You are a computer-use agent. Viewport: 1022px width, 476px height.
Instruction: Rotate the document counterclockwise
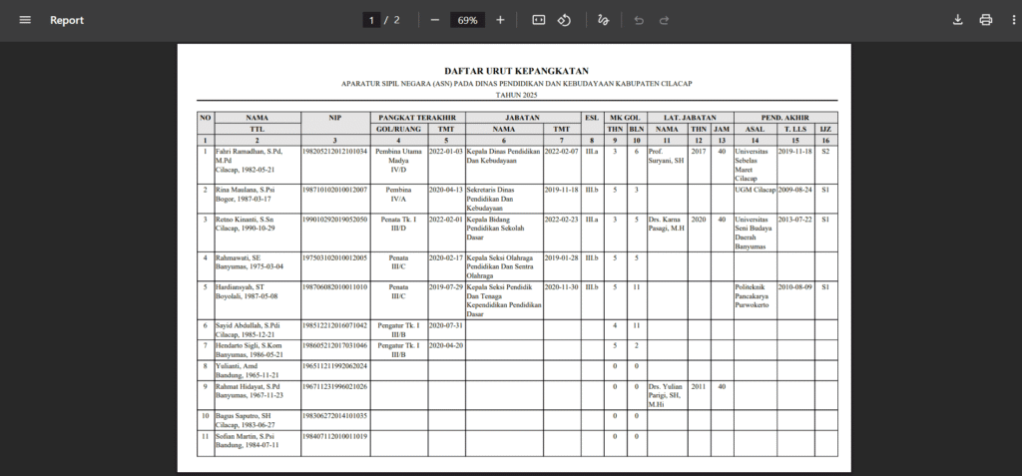[x=564, y=20]
